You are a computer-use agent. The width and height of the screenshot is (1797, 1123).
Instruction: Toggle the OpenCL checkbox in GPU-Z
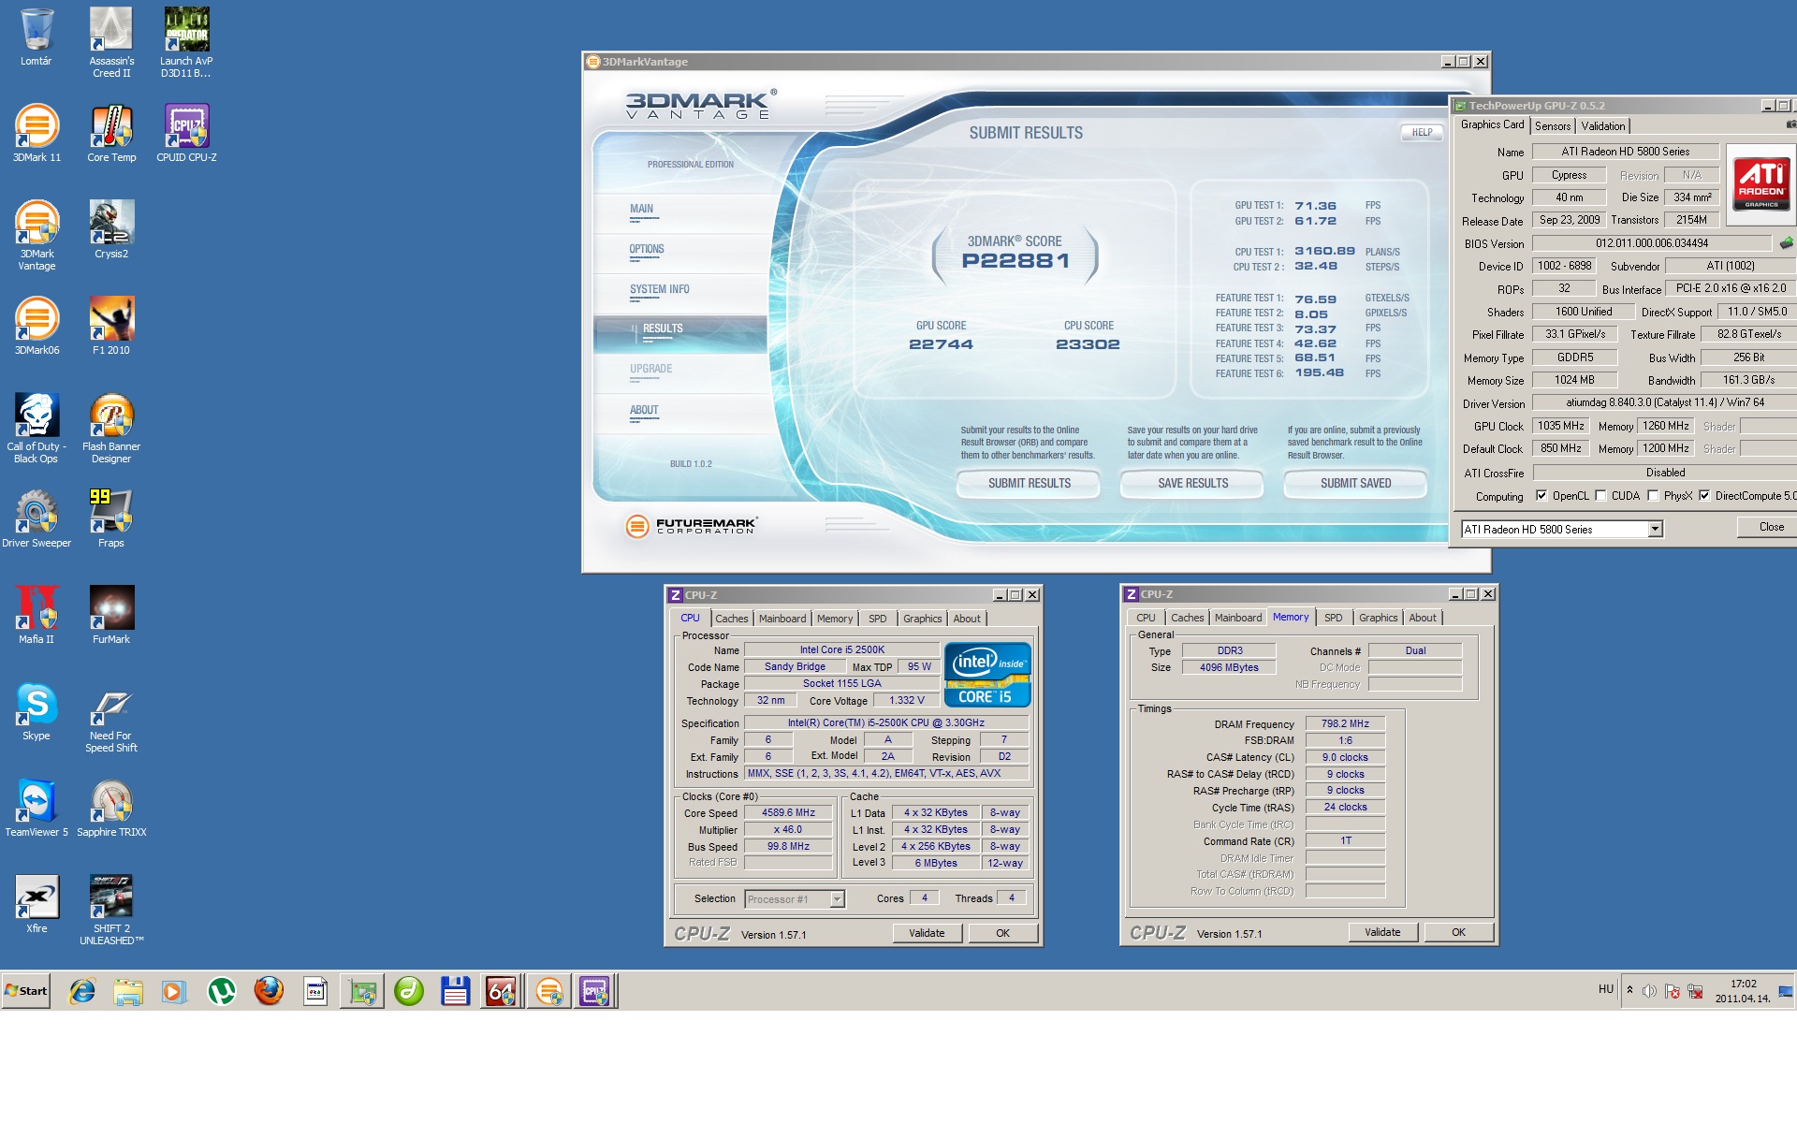pyautogui.click(x=1541, y=496)
